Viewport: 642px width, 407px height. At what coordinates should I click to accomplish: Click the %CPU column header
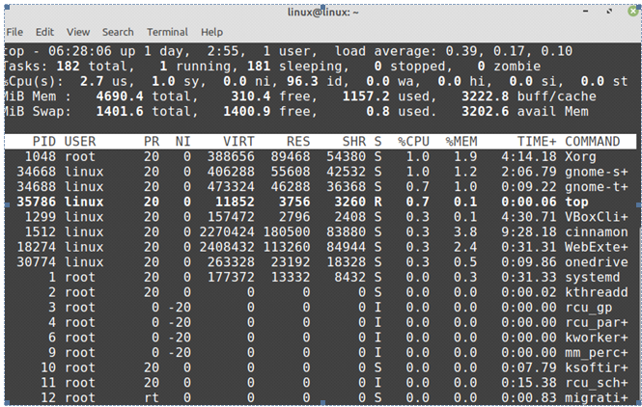pos(413,142)
